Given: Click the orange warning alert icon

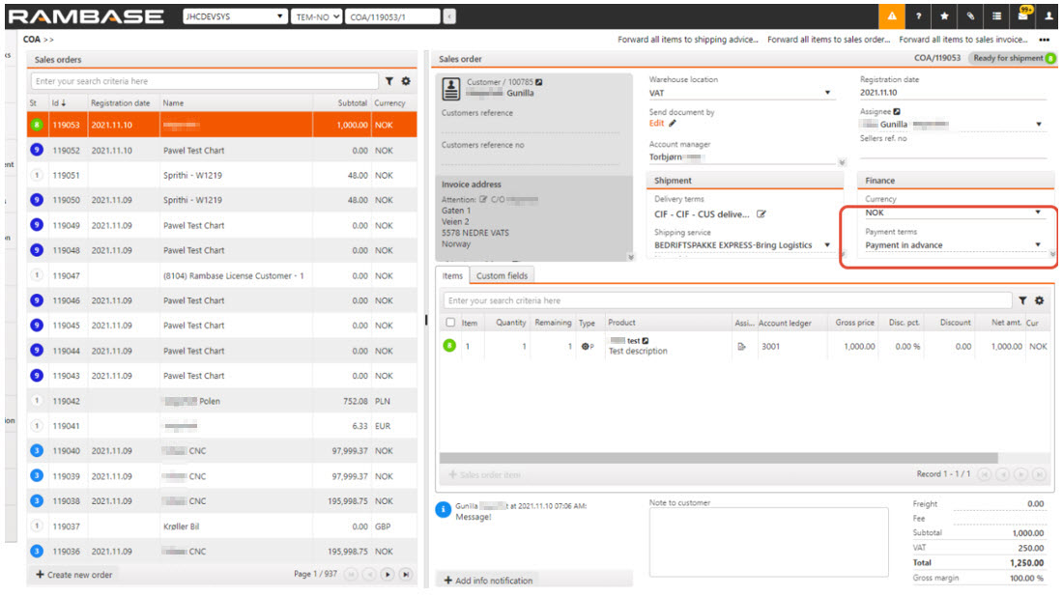Looking at the screenshot, I should pyautogui.click(x=891, y=16).
